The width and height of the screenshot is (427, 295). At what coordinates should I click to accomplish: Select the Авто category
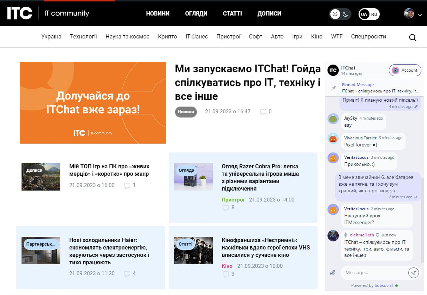click(x=277, y=37)
